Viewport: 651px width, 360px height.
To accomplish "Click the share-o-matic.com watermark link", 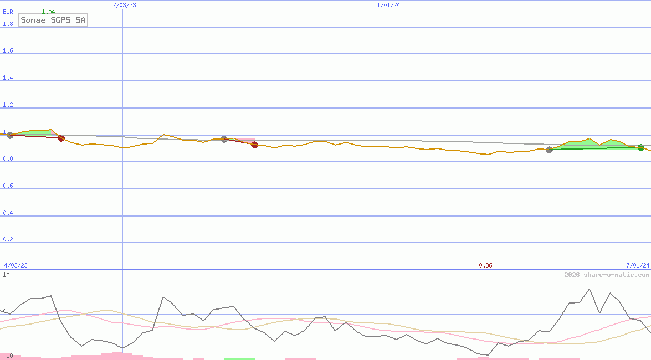I will 607,275.
